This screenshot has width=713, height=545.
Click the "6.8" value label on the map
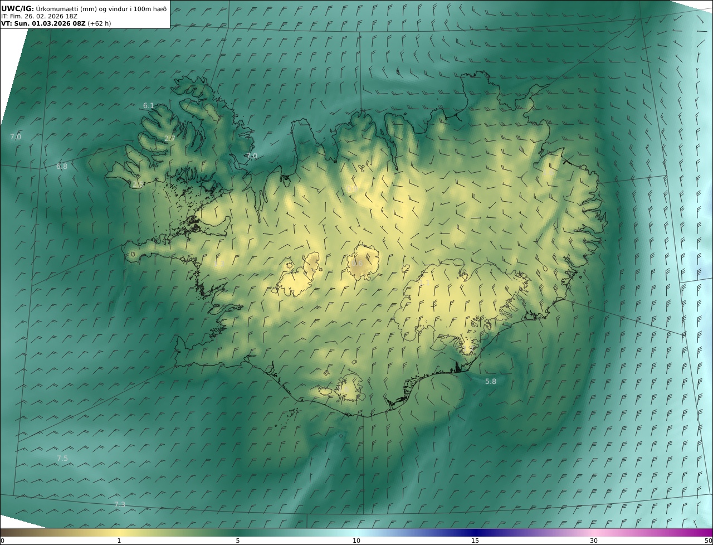(x=62, y=166)
